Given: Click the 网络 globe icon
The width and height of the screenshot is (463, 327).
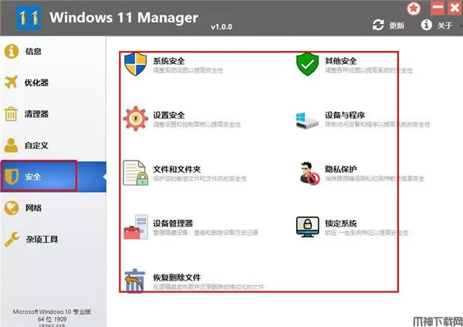Looking at the screenshot, I should [12, 208].
